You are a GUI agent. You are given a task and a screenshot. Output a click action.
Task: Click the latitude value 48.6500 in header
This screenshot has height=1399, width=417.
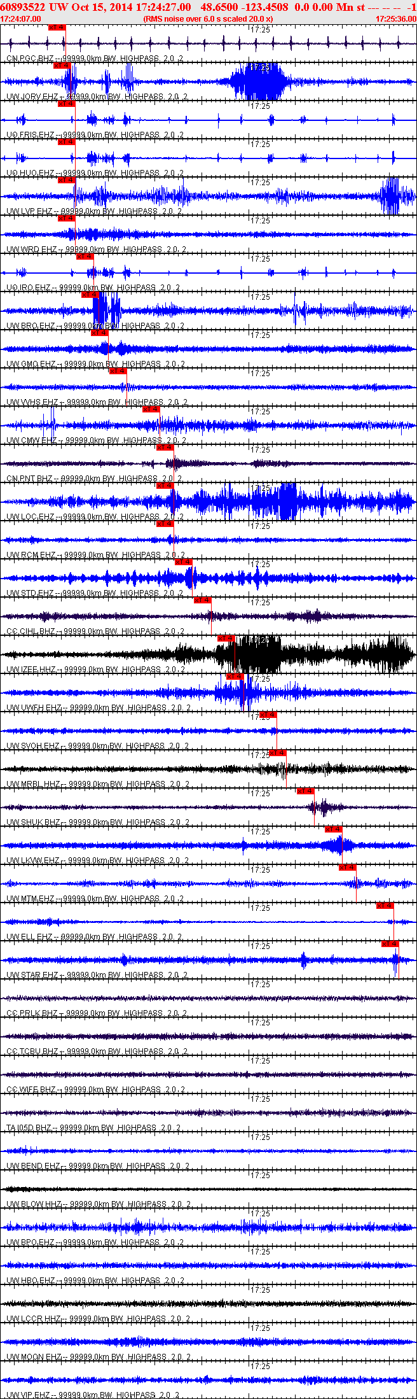click(x=218, y=7)
